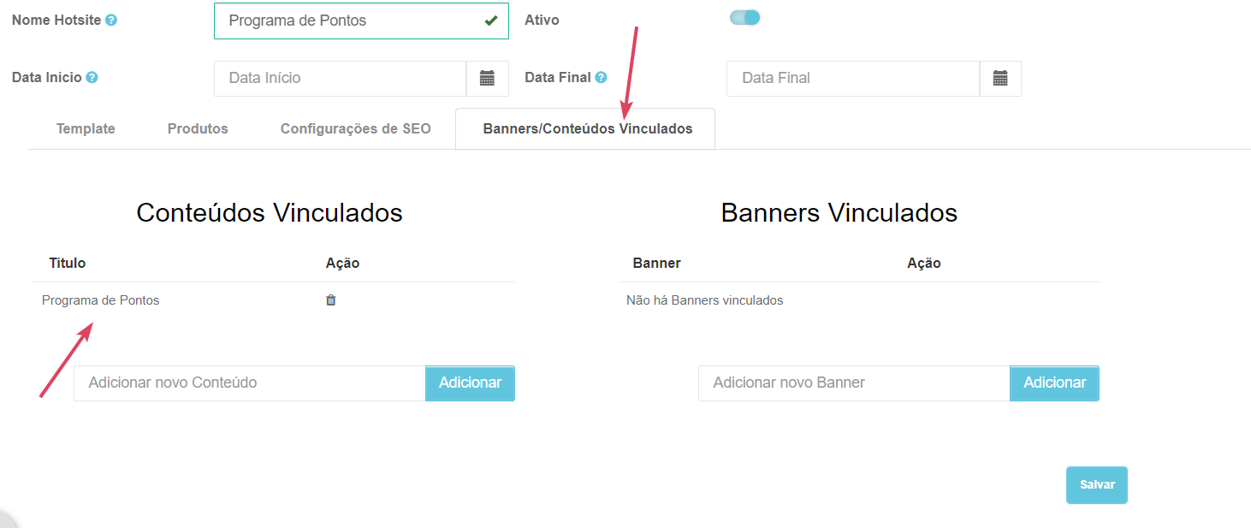The image size is (1251, 528).
Task: Click the Ação header in the Banners table
Action: pos(923,263)
